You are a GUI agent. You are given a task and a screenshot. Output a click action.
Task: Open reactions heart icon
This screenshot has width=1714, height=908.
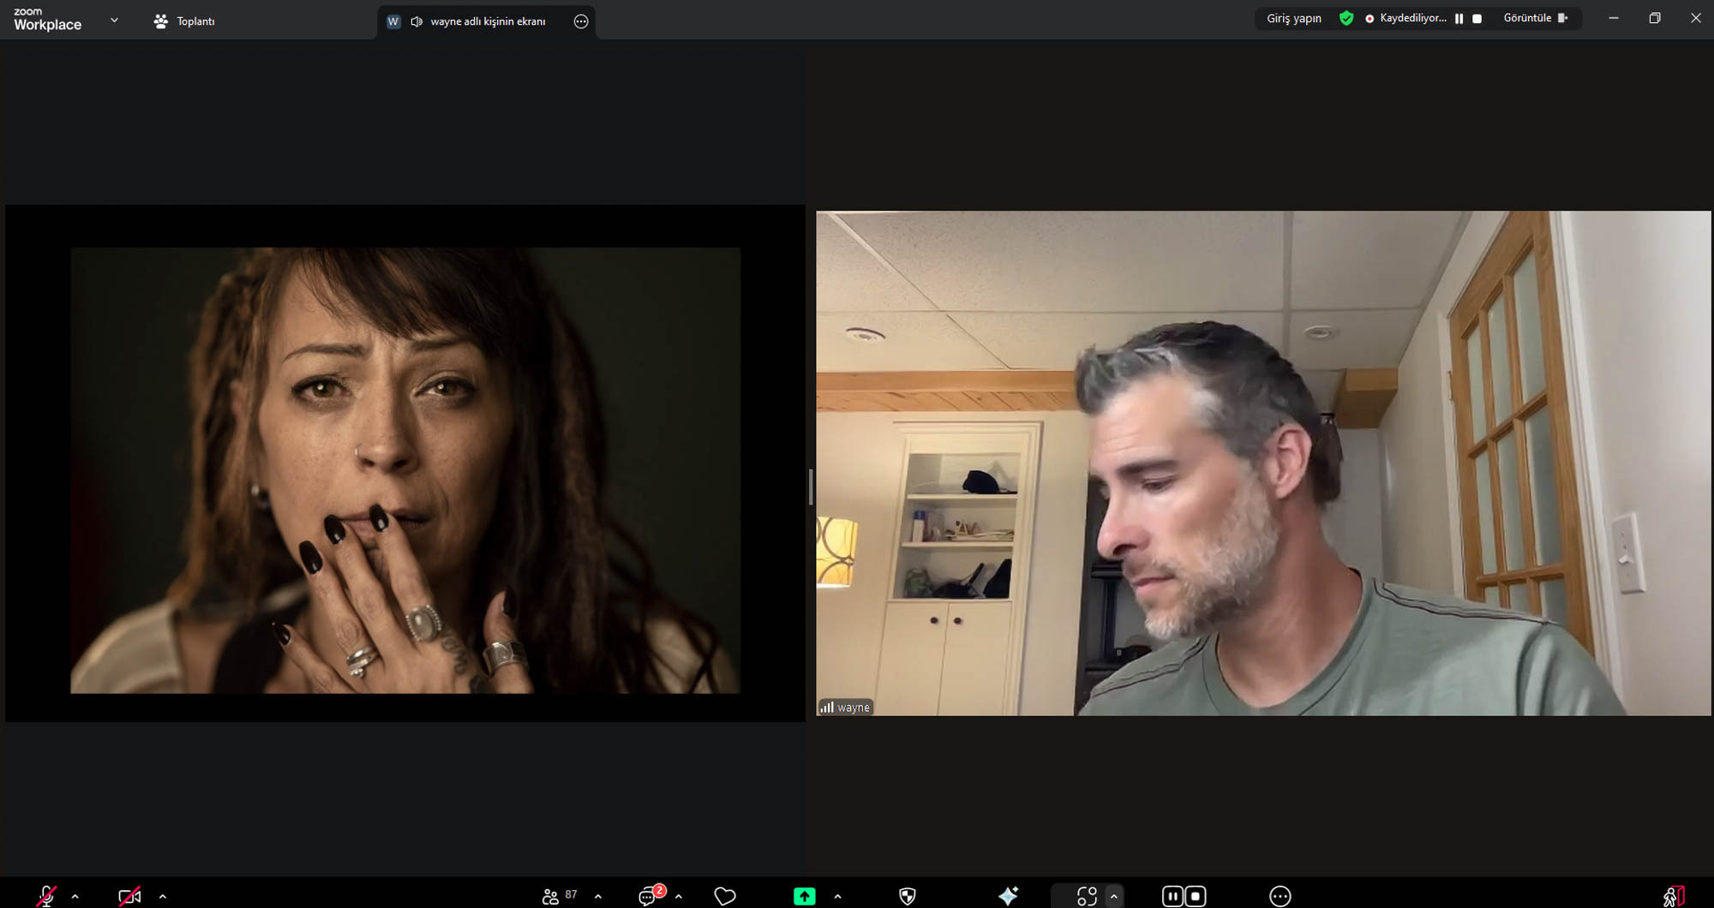[x=725, y=896]
